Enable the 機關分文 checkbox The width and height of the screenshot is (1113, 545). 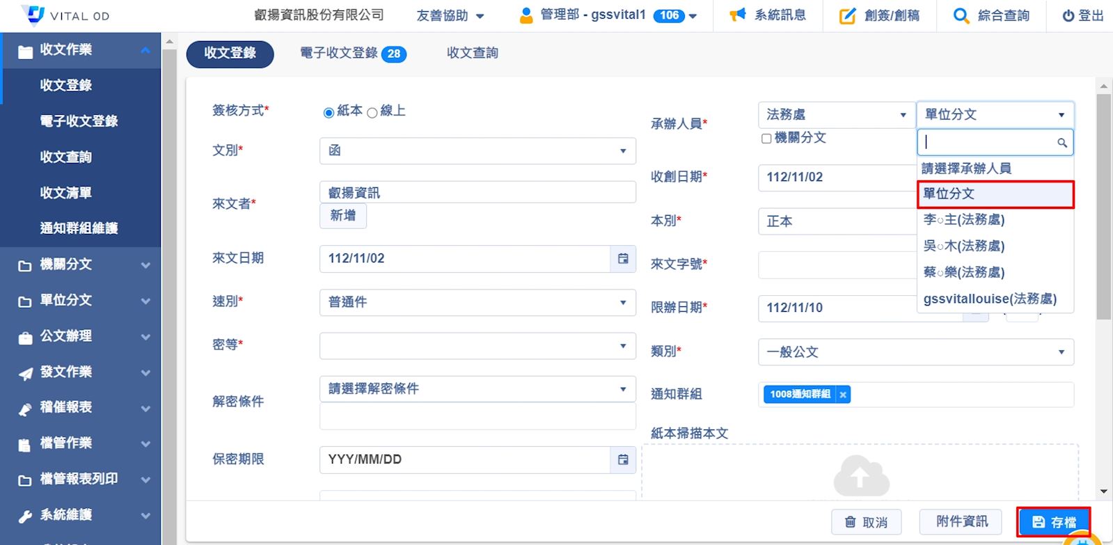click(766, 139)
